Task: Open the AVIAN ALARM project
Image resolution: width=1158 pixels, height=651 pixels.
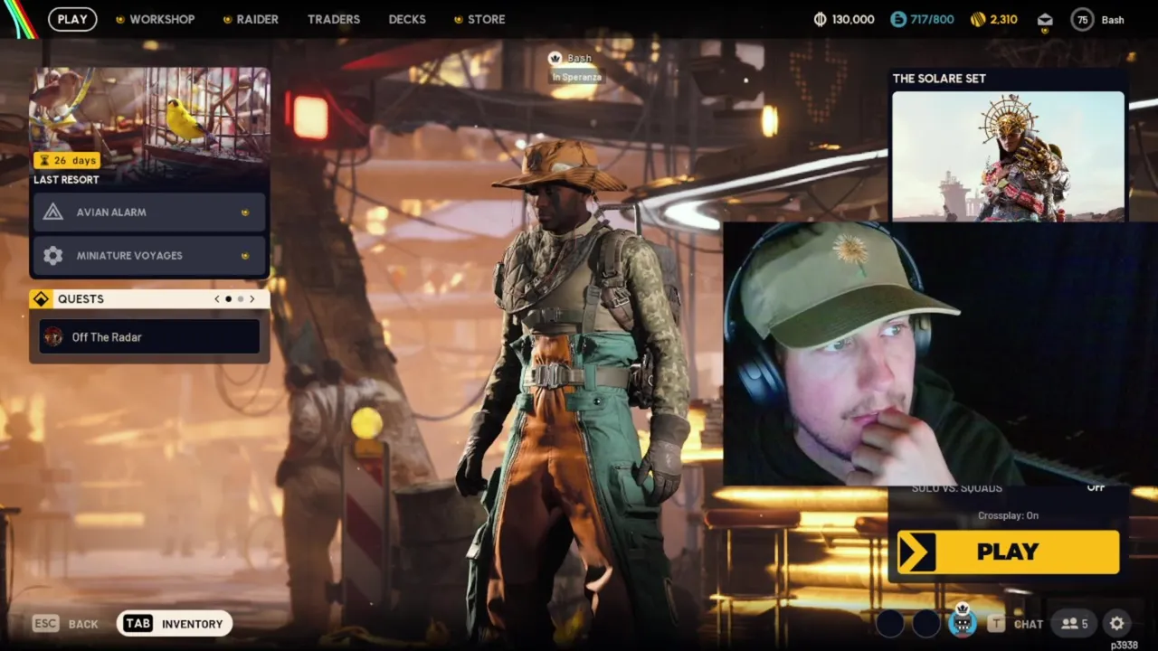Action: click(x=149, y=212)
